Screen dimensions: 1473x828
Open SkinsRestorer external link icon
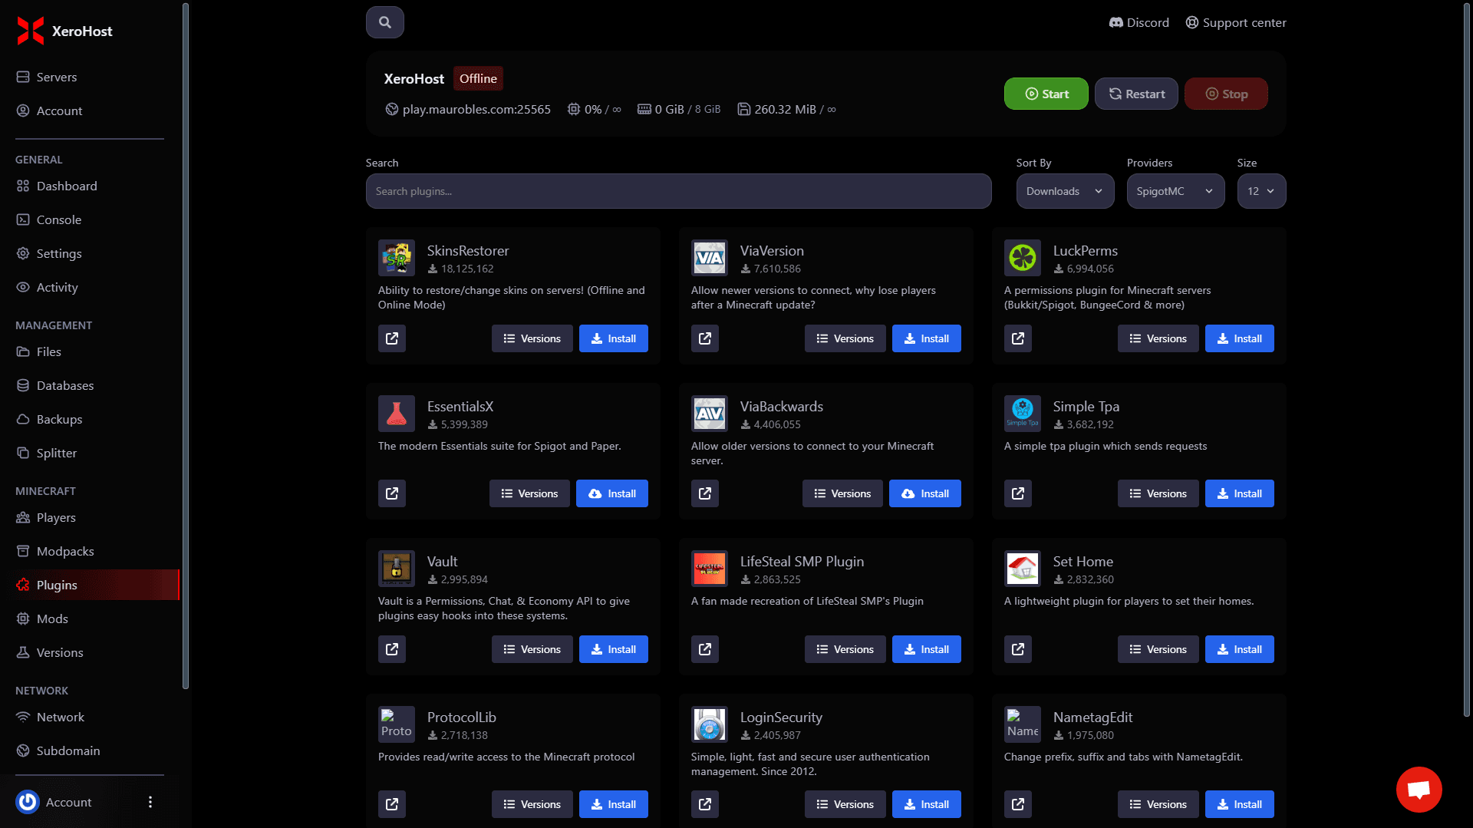click(x=392, y=338)
